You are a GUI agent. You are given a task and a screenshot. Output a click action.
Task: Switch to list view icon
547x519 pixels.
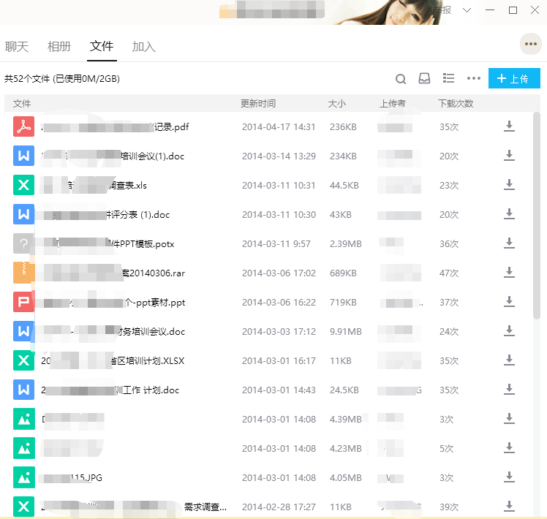coord(448,78)
